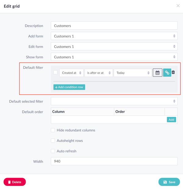Click Add condition row button
The height and width of the screenshot is (189, 183).
point(69,87)
